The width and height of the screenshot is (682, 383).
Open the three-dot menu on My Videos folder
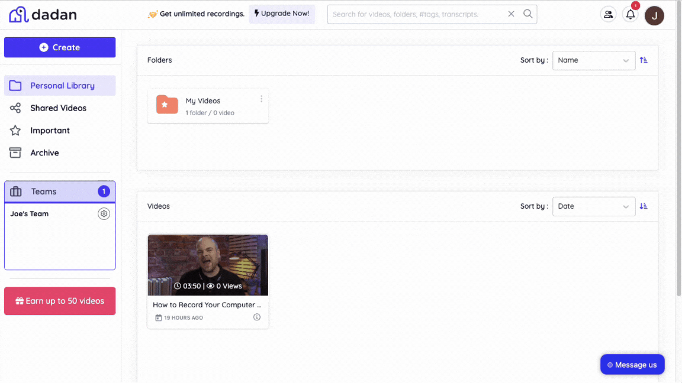point(261,99)
